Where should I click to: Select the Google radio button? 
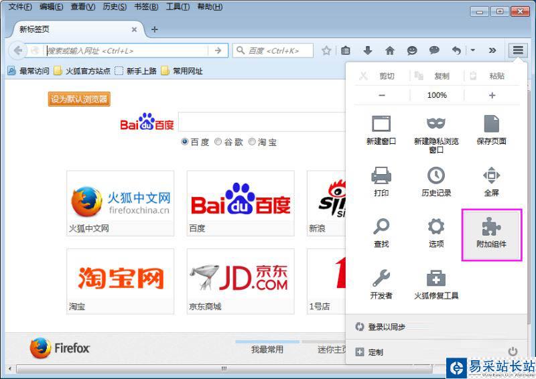(x=218, y=141)
